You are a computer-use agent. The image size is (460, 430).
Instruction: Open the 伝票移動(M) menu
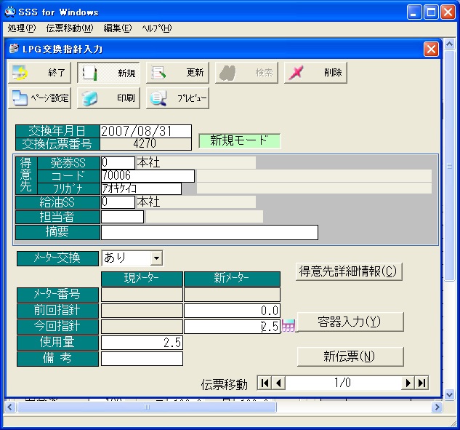69,28
